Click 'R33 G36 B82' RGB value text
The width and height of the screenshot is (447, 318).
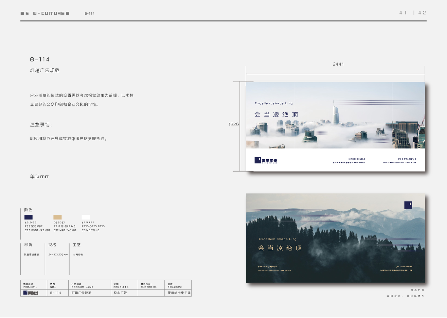pos(34,226)
